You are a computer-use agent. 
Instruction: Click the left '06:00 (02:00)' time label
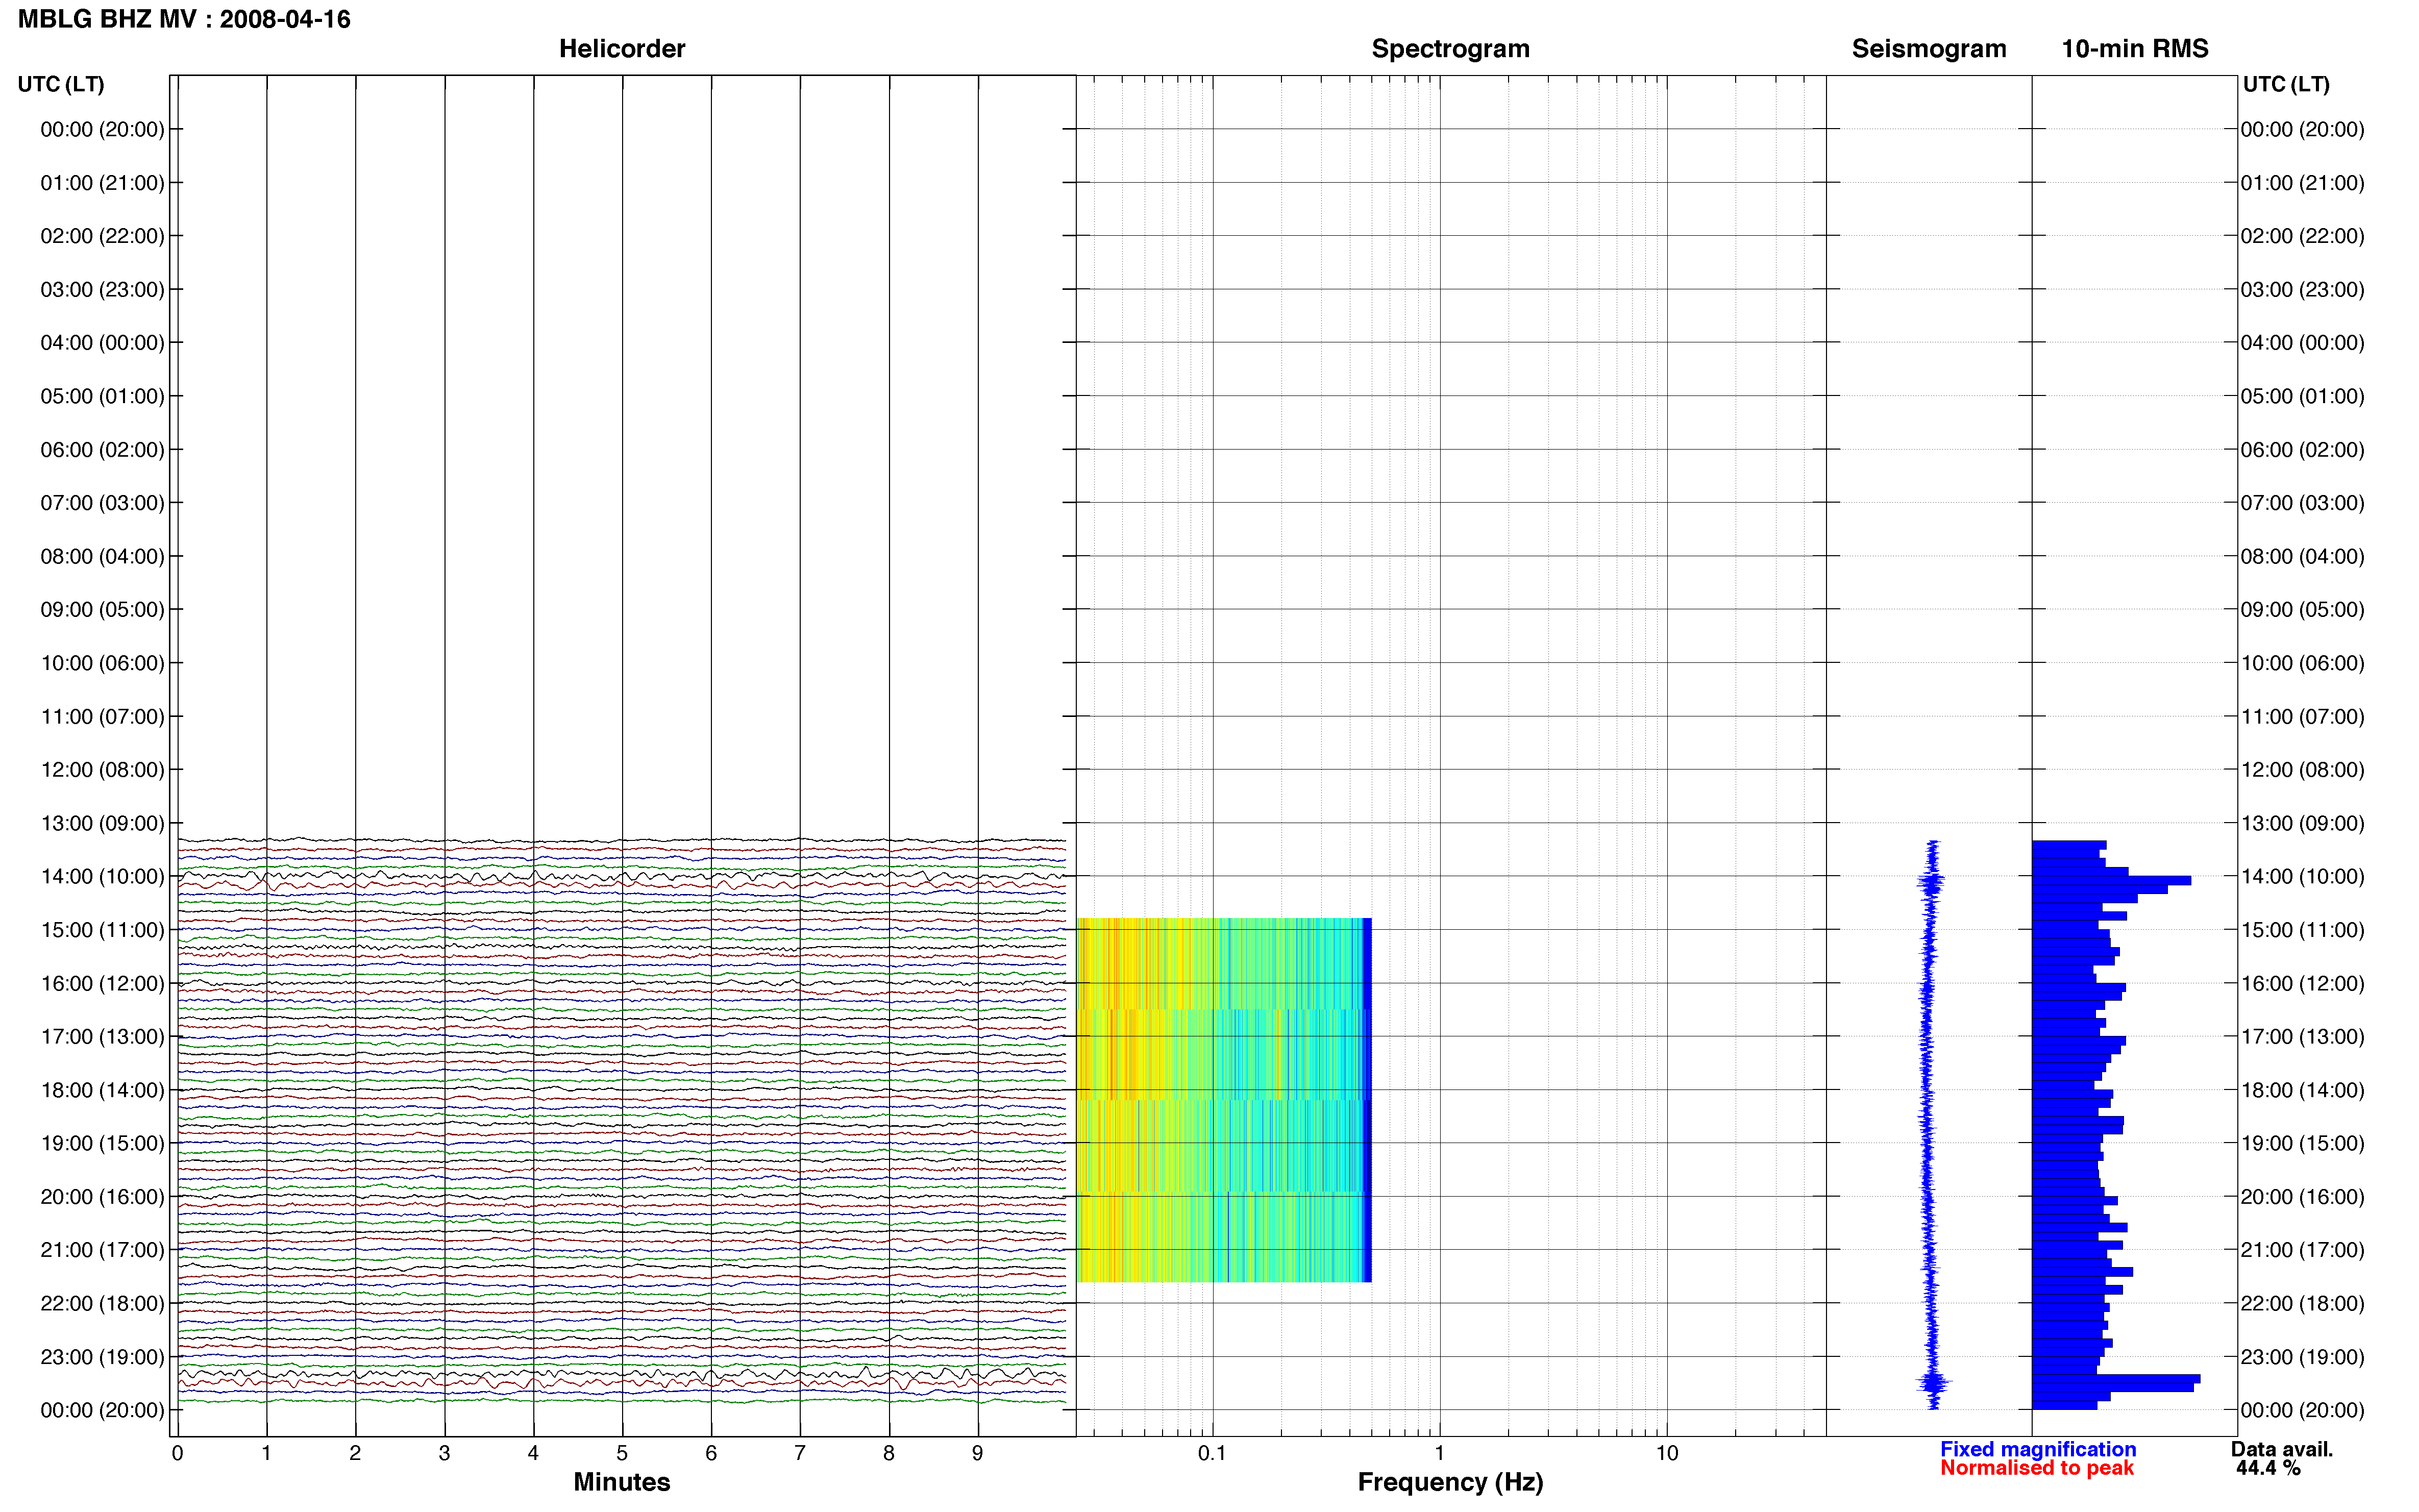(x=102, y=449)
